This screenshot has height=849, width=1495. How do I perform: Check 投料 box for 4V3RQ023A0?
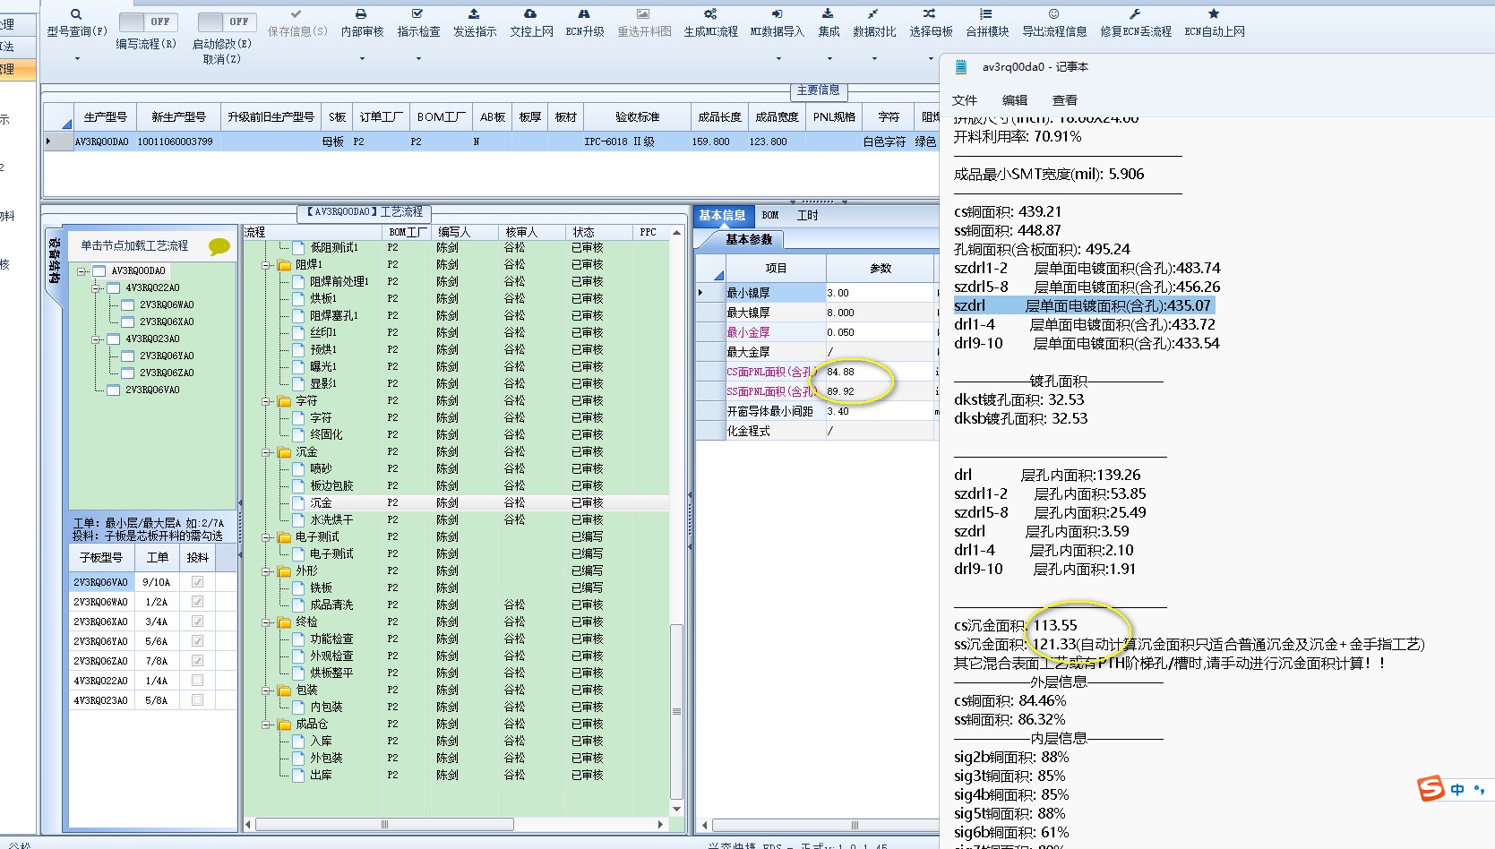[x=197, y=700]
